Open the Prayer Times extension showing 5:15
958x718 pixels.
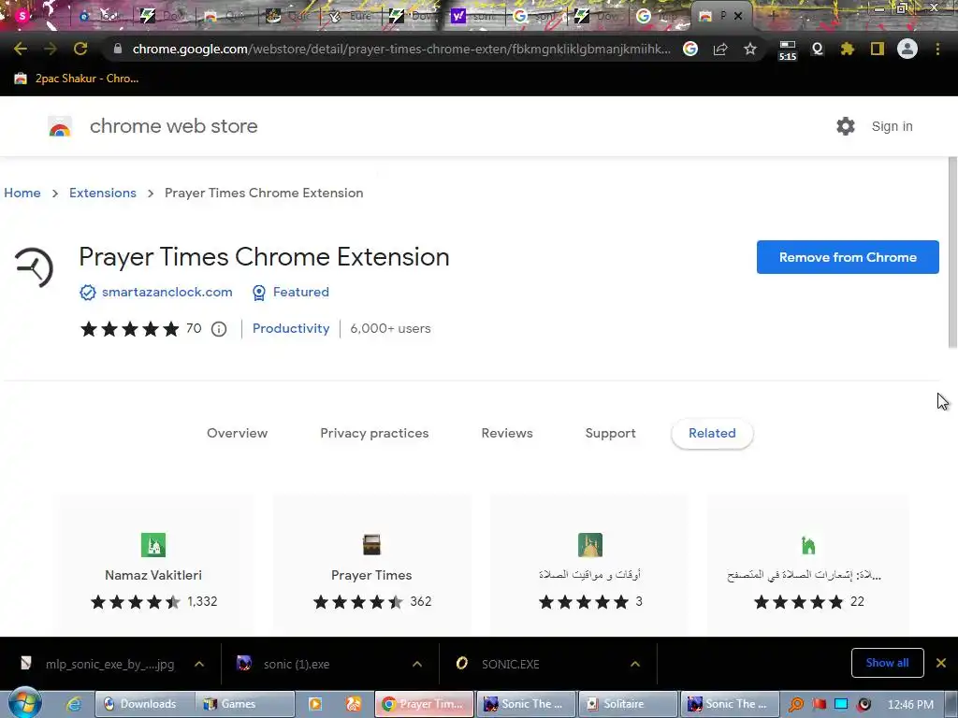pyautogui.click(x=788, y=50)
